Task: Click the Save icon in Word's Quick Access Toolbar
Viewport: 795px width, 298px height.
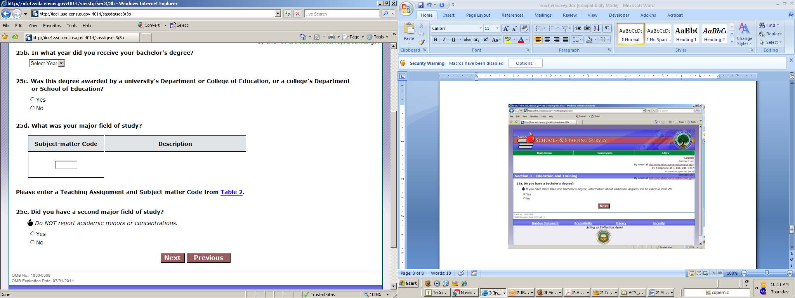Action: tap(420, 5)
